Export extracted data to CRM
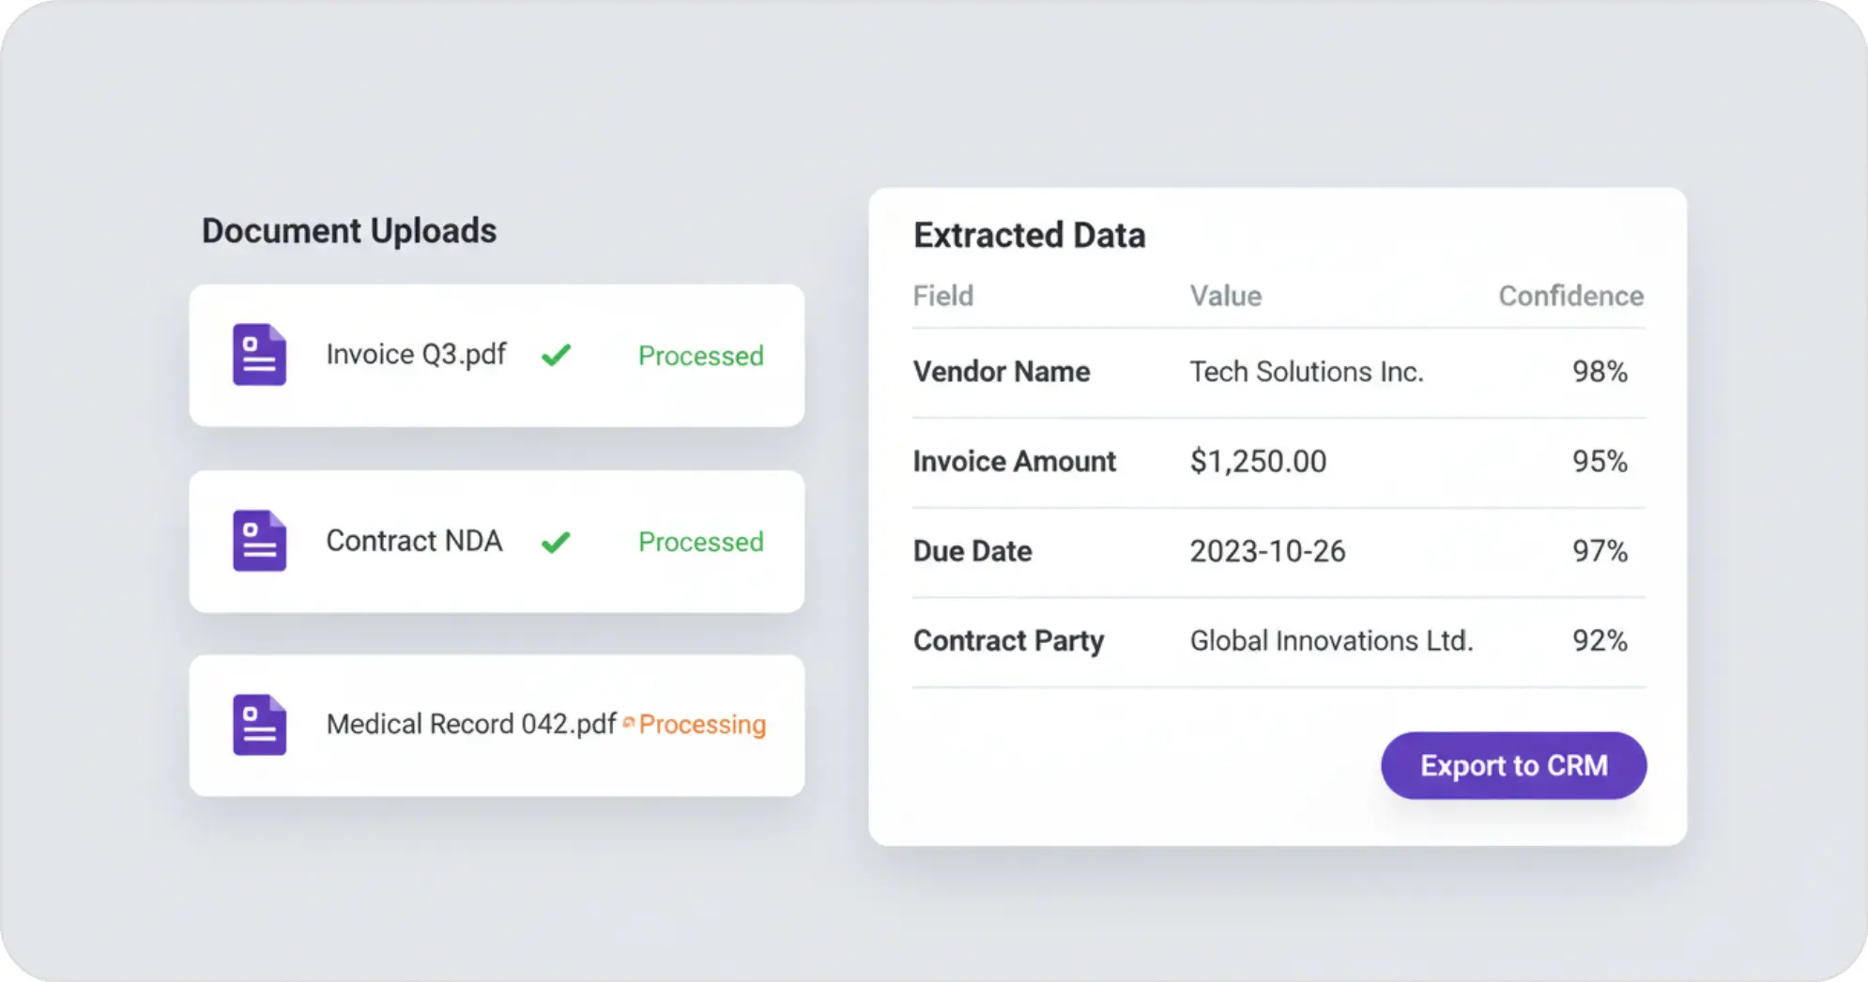The image size is (1868, 982). tap(1513, 765)
